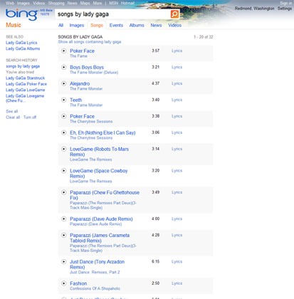Viewport: 294px width, 299px height.
Task: Open Lyrics for Poker Face (The Fame)
Action: (x=177, y=51)
